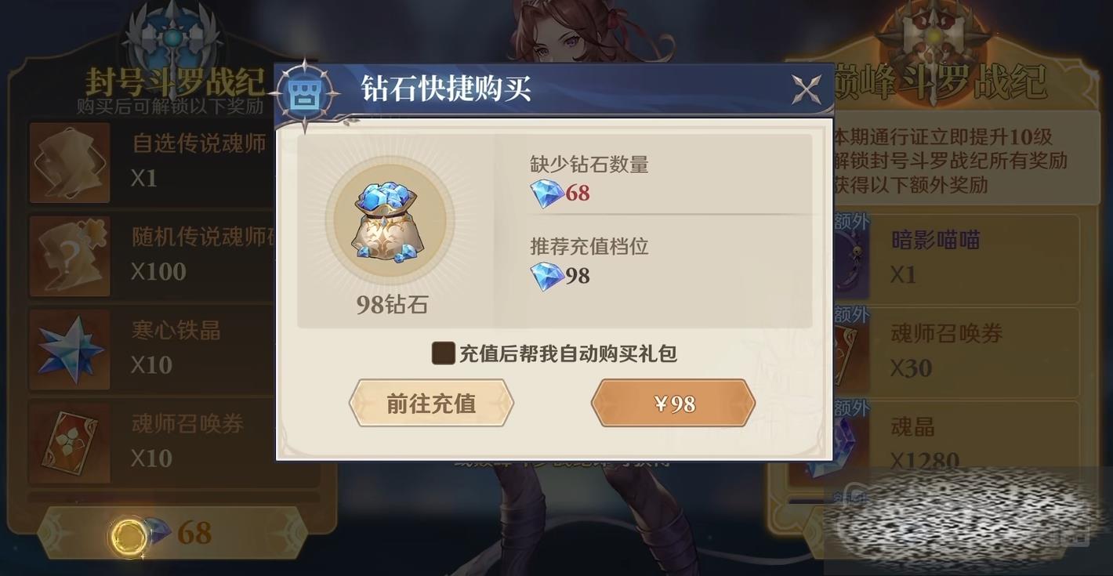Select the 随机传说魂师 fragment reward icon
Image resolution: width=1113 pixels, height=576 pixels.
click(x=70, y=256)
